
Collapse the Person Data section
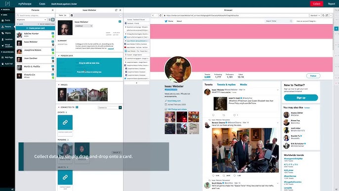coord(59,55)
